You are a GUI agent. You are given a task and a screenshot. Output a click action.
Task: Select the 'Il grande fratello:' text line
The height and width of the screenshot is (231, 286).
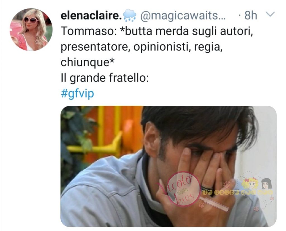pyautogui.click(x=104, y=78)
